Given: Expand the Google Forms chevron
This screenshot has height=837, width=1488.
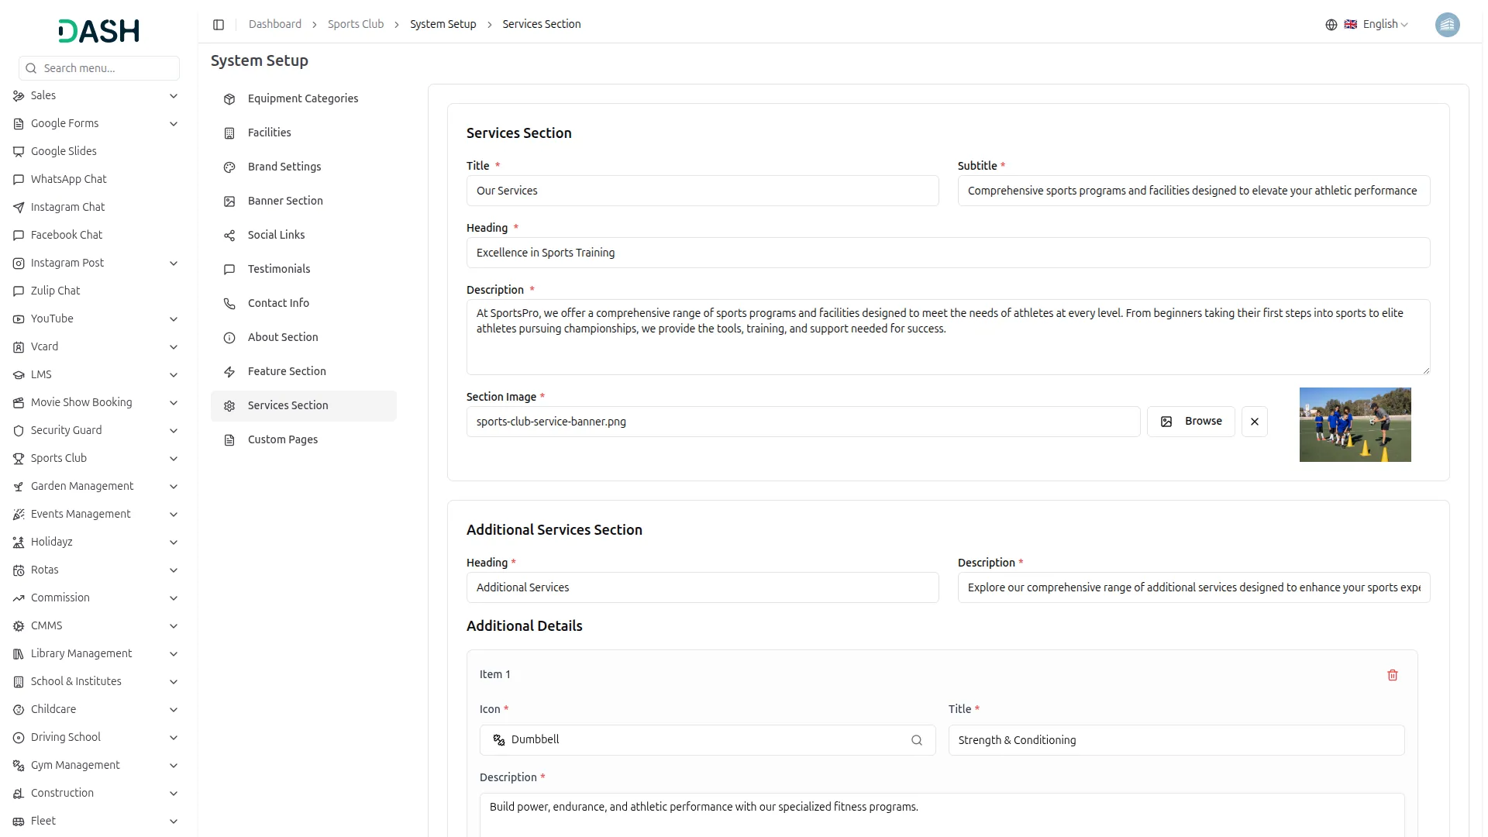Looking at the screenshot, I should [x=174, y=124].
